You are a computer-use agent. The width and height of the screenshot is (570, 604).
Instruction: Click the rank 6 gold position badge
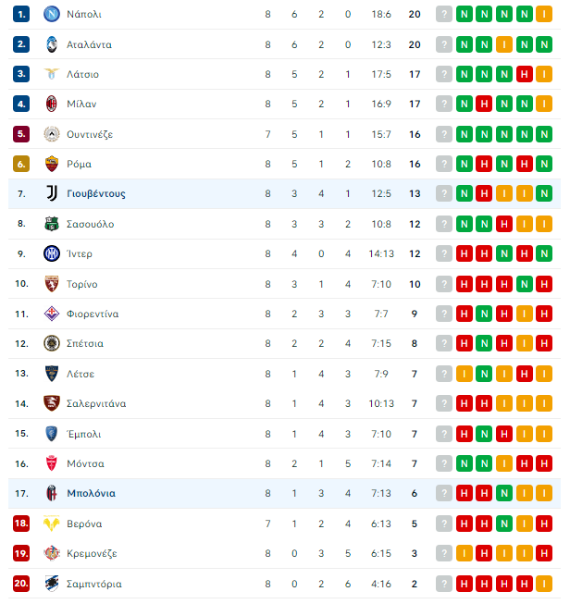pyautogui.click(x=21, y=164)
